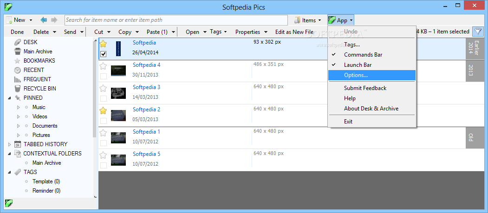Expand the Documents pinned folder

coord(19,126)
